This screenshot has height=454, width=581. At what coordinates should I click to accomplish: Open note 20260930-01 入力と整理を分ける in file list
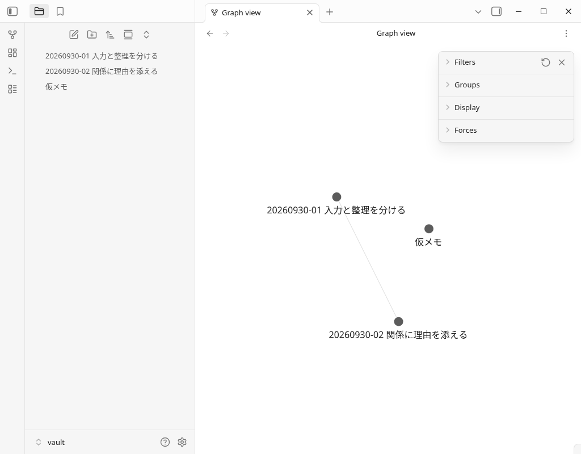[110, 56]
